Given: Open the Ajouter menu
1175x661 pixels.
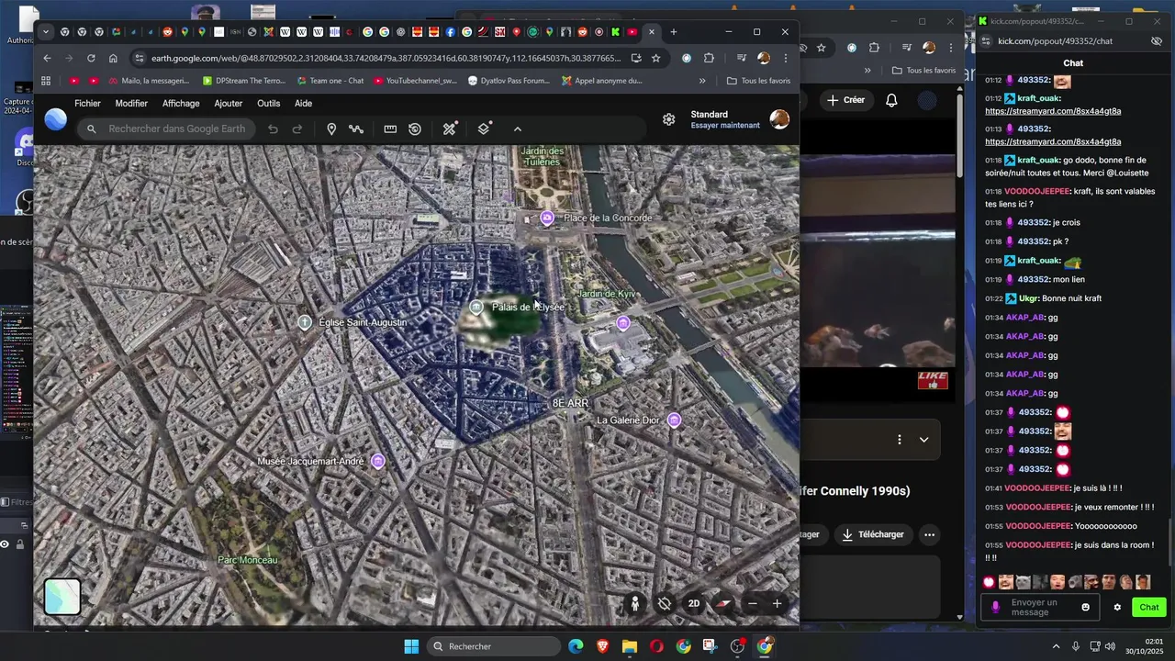Looking at the screenshot, I should [x=229, y=104].
